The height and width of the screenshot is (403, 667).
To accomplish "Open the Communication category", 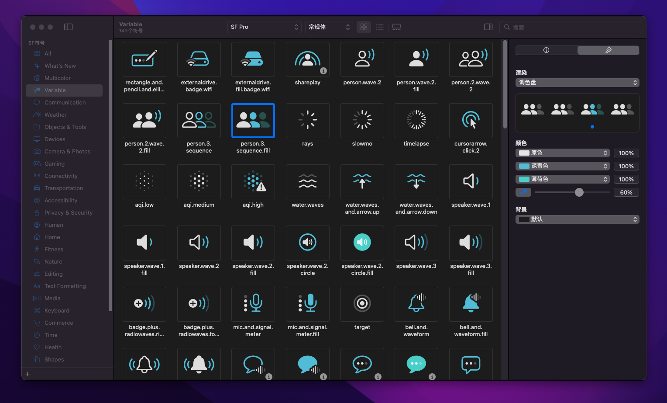I will point(64,102).
